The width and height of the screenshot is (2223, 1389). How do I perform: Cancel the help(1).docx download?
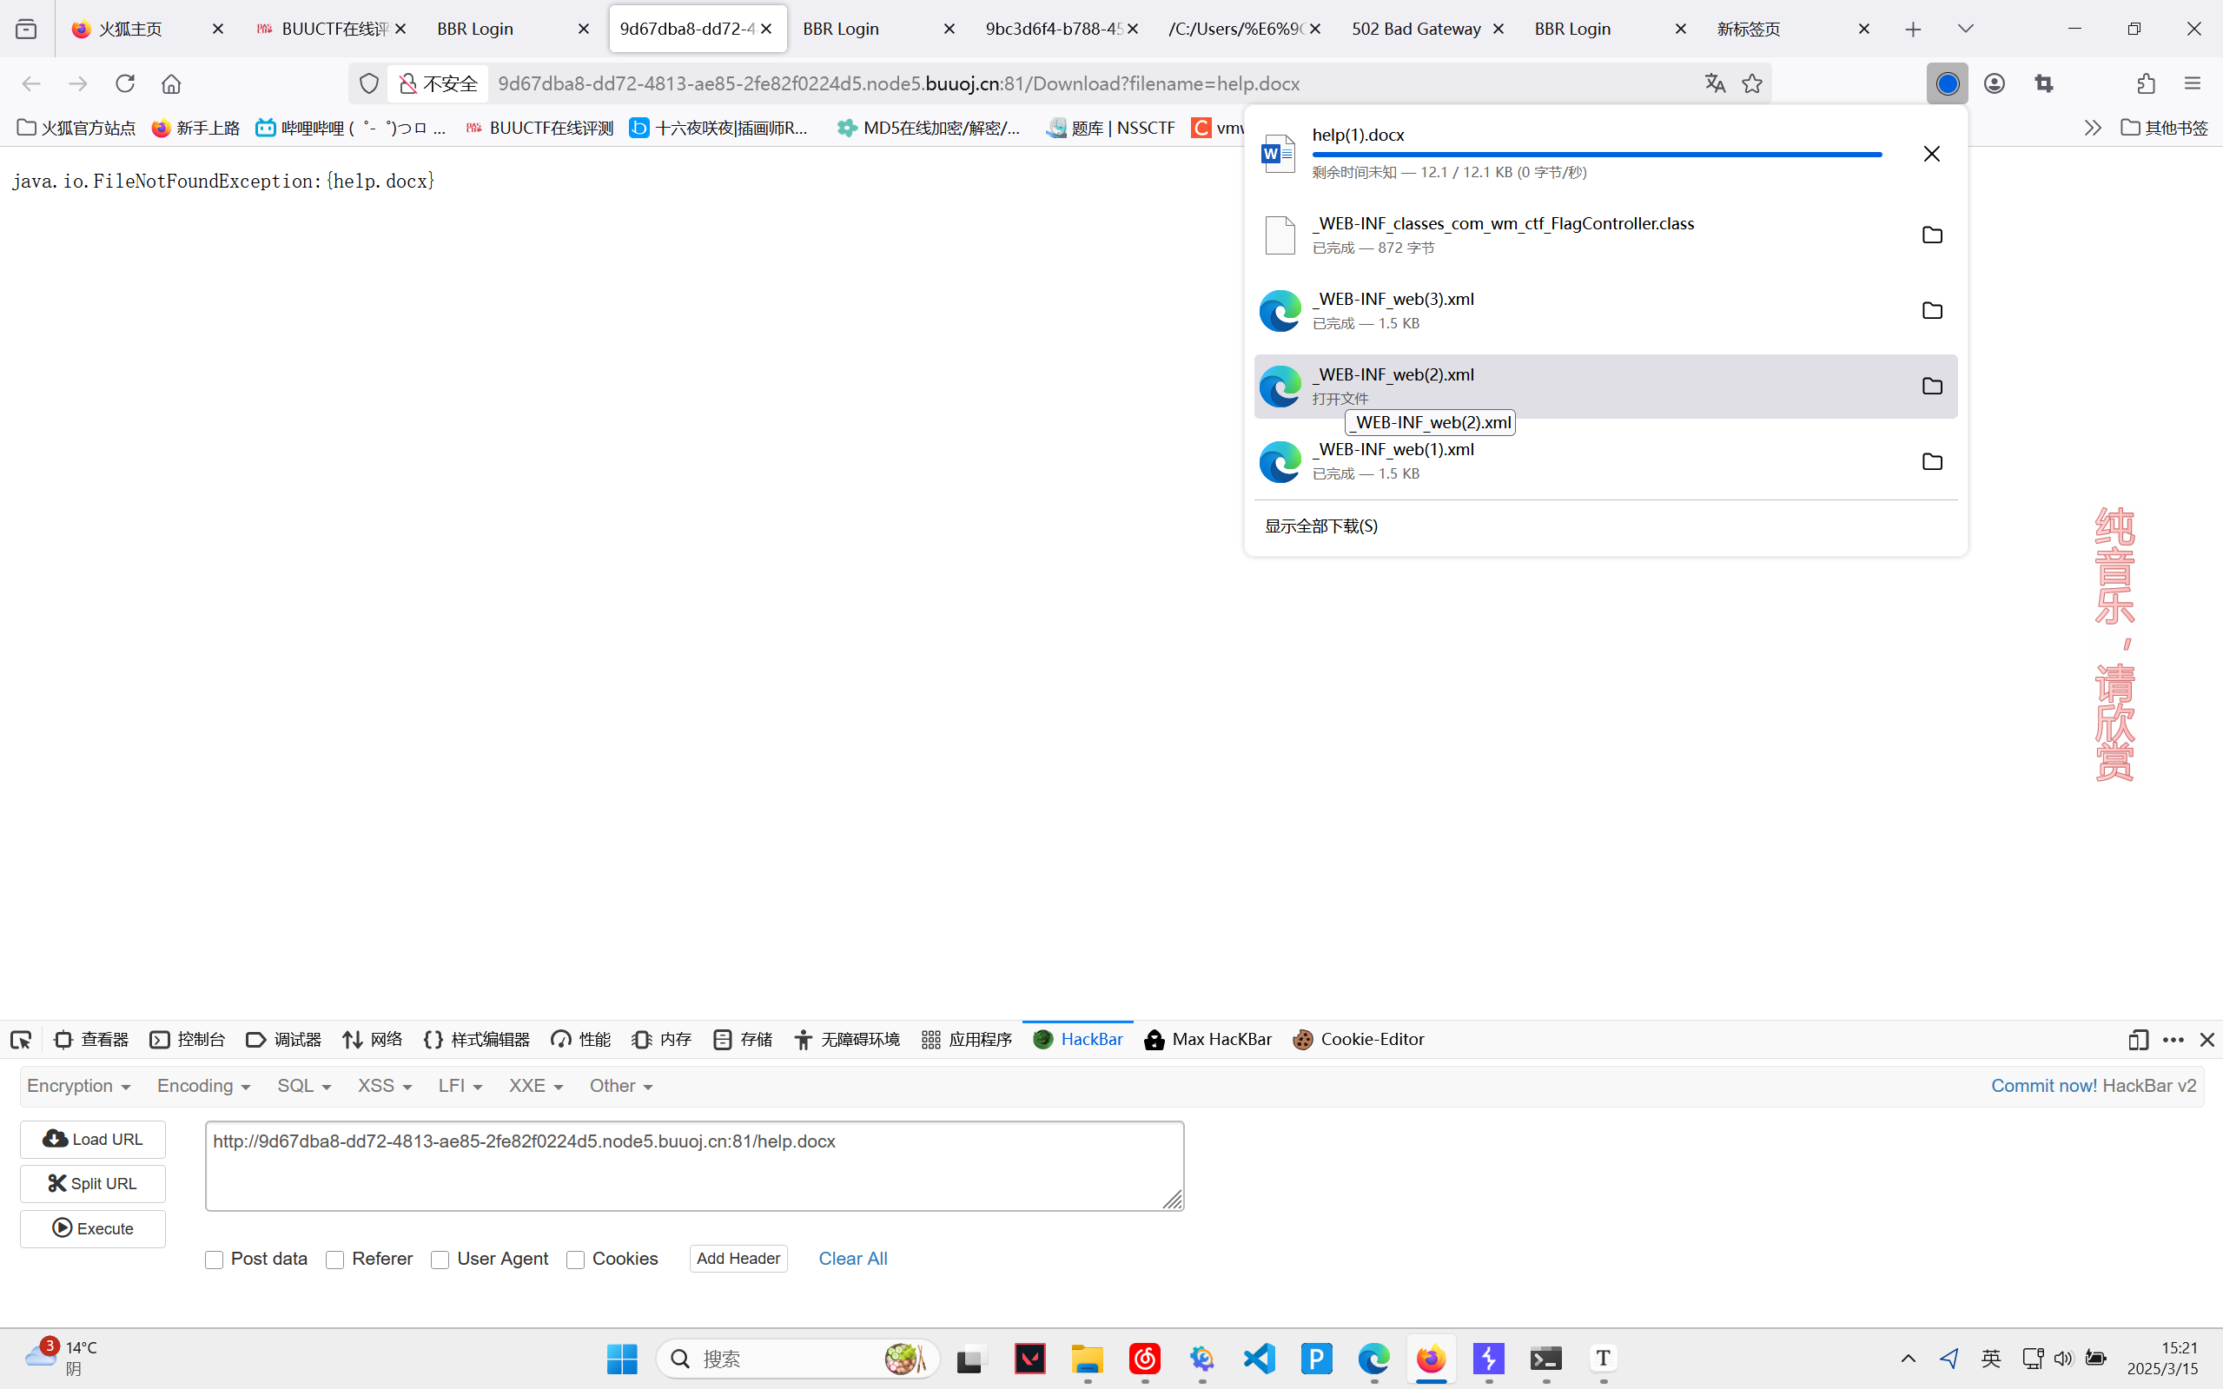[1932, 154]
